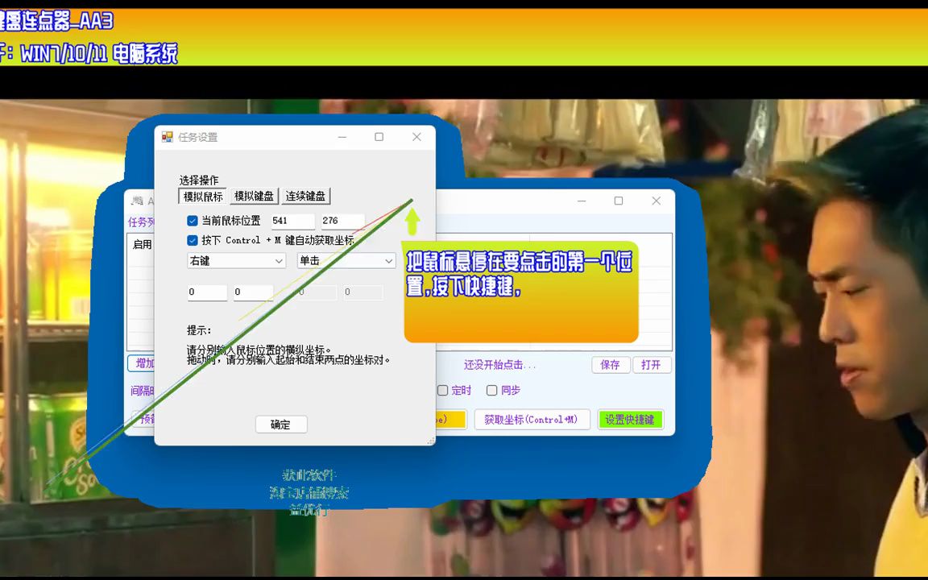
Task: Click the 任务设置 title bar icon
Action: (x=168, y=137)
